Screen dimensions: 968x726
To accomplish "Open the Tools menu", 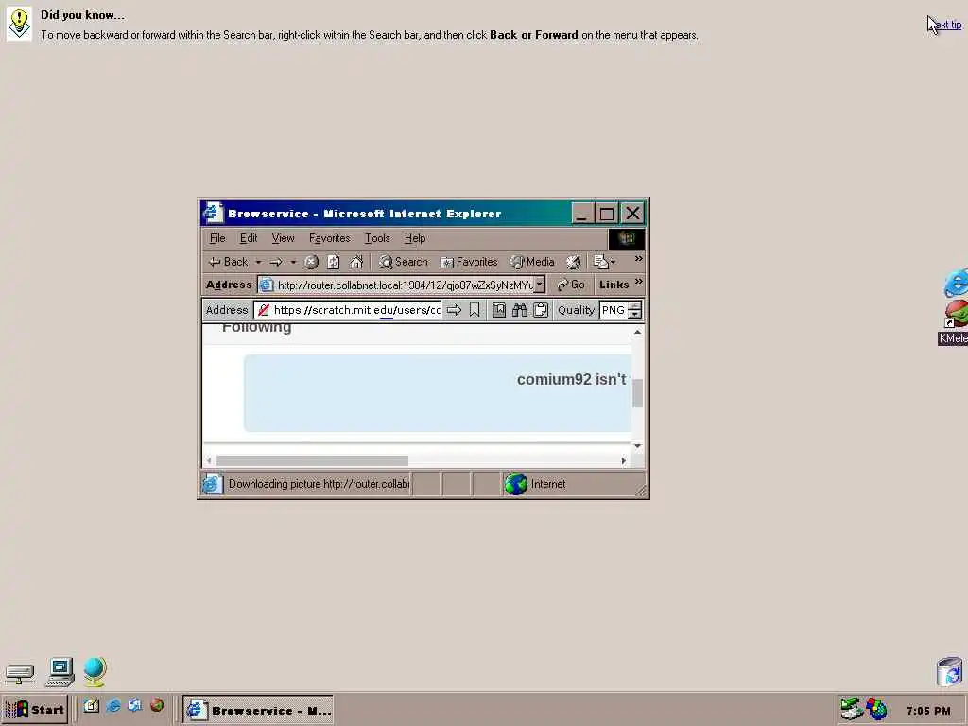I will (377, 238).
